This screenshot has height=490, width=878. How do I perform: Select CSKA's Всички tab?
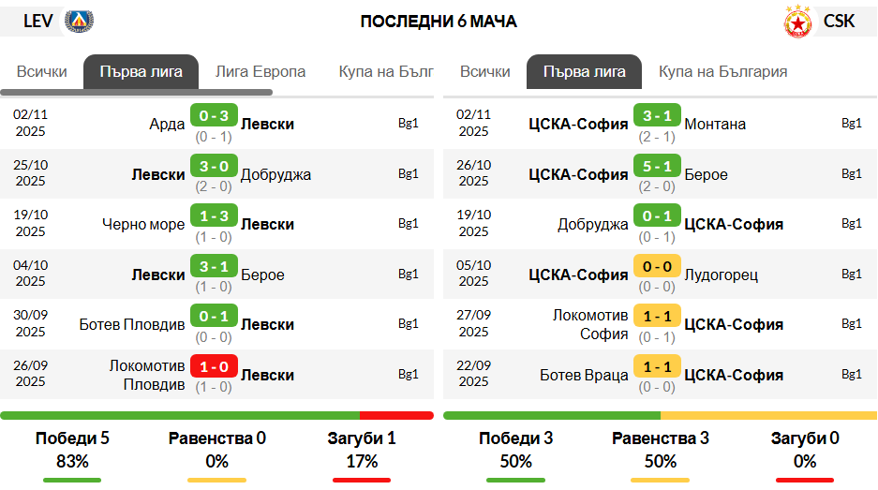tap(485, 72)
